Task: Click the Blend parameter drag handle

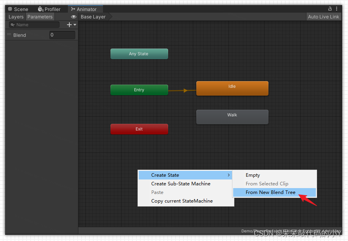Action: 9,34
